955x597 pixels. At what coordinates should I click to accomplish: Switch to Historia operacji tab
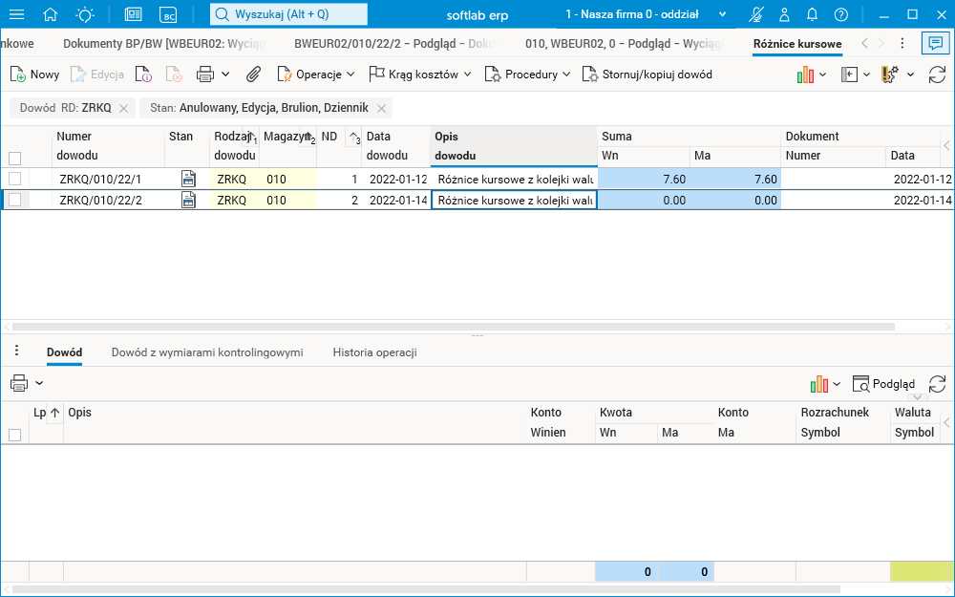[374, 352]
